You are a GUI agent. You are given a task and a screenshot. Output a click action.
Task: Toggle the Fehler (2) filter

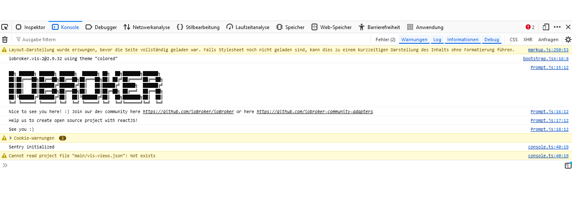385,40
